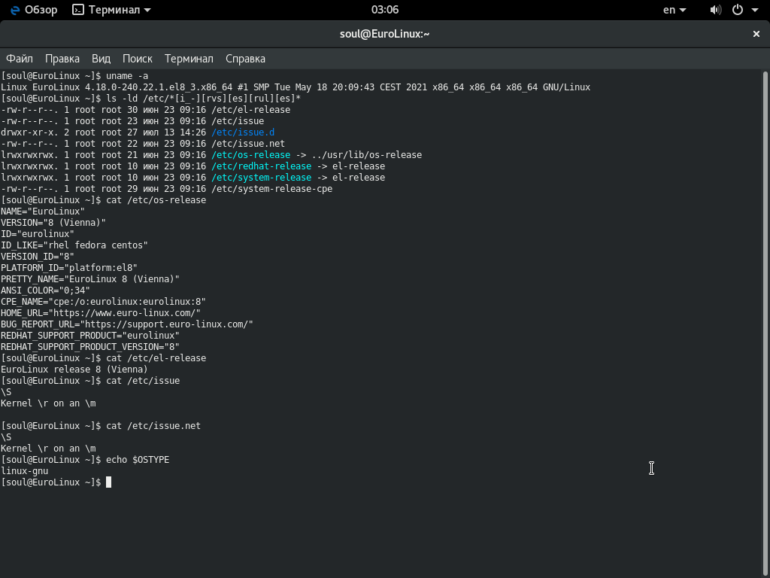Screen dimensions: 770x578
Task: Click the 'cat /etc/el-release' command text
Action: pyautogui.click(x=156, y=358)
